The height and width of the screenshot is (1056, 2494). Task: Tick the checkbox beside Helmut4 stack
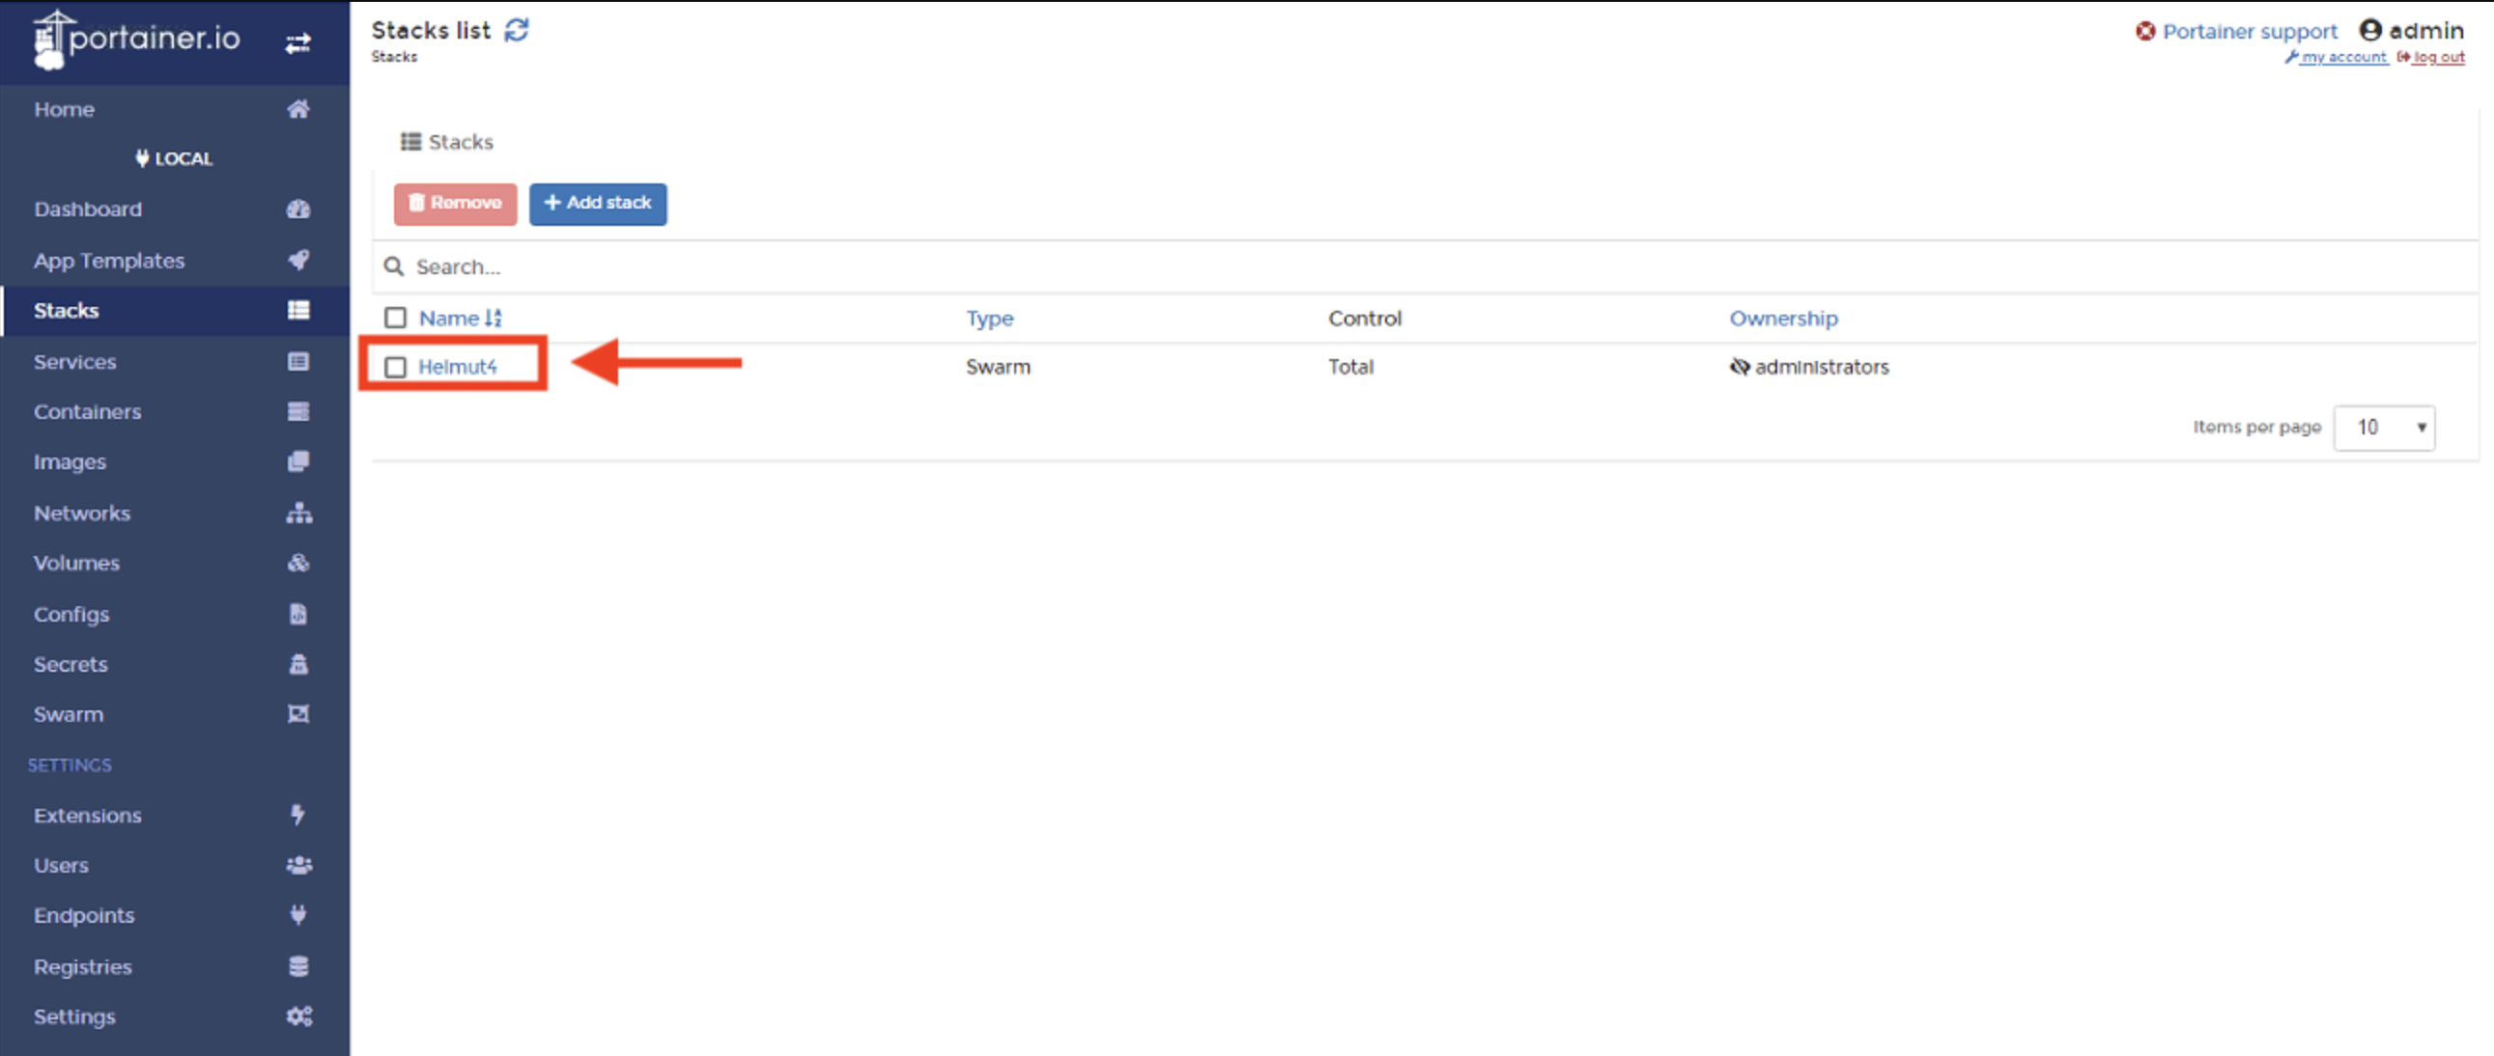395,367
